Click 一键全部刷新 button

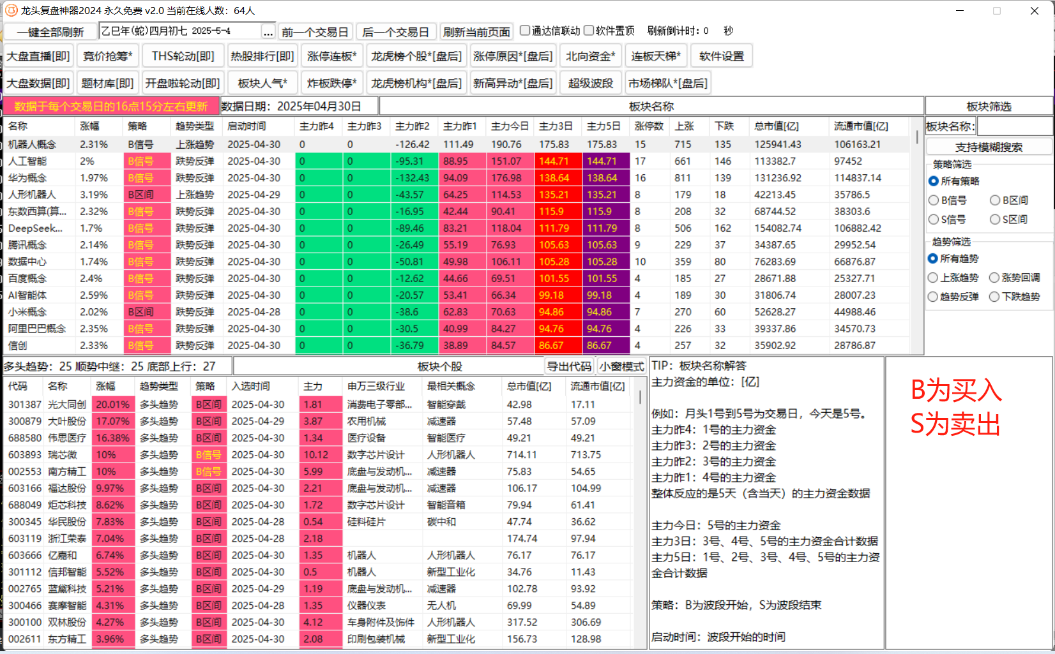(x=50, y=32)
